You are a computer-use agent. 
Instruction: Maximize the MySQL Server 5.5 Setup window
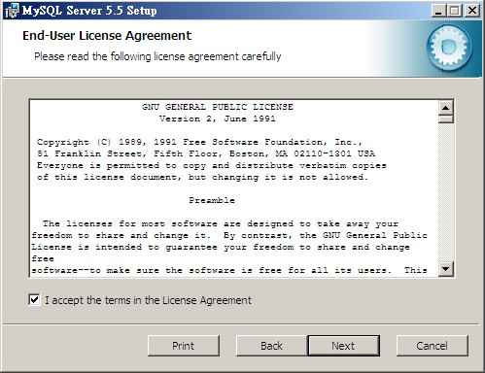point(455,11)
